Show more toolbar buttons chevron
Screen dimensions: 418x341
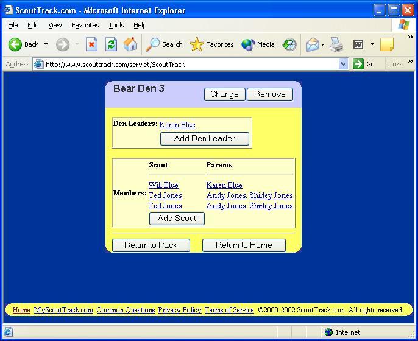pos(411,37)
